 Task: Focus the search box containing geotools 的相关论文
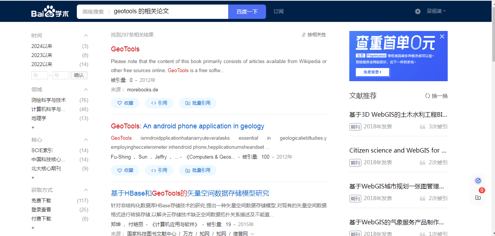click(x=168, y=12)
